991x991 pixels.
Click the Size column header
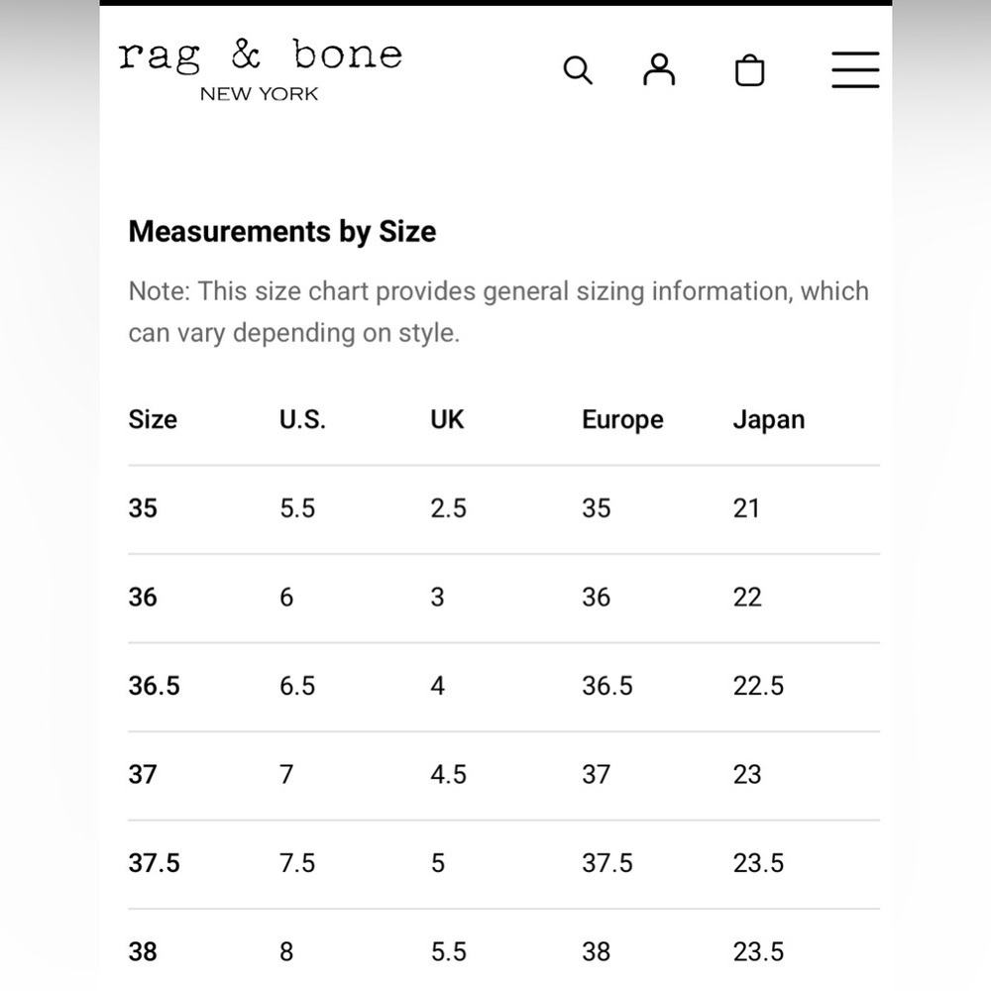pyautogui.click(x=153, y=419)
